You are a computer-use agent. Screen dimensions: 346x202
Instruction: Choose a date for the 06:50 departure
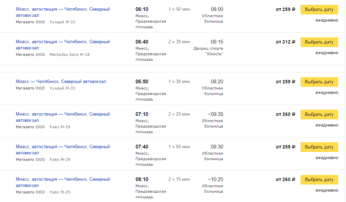point(319,82)
